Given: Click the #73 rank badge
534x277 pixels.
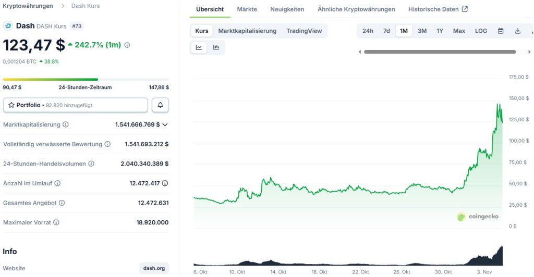Looking at the screenshot, I should pos(77,26).
